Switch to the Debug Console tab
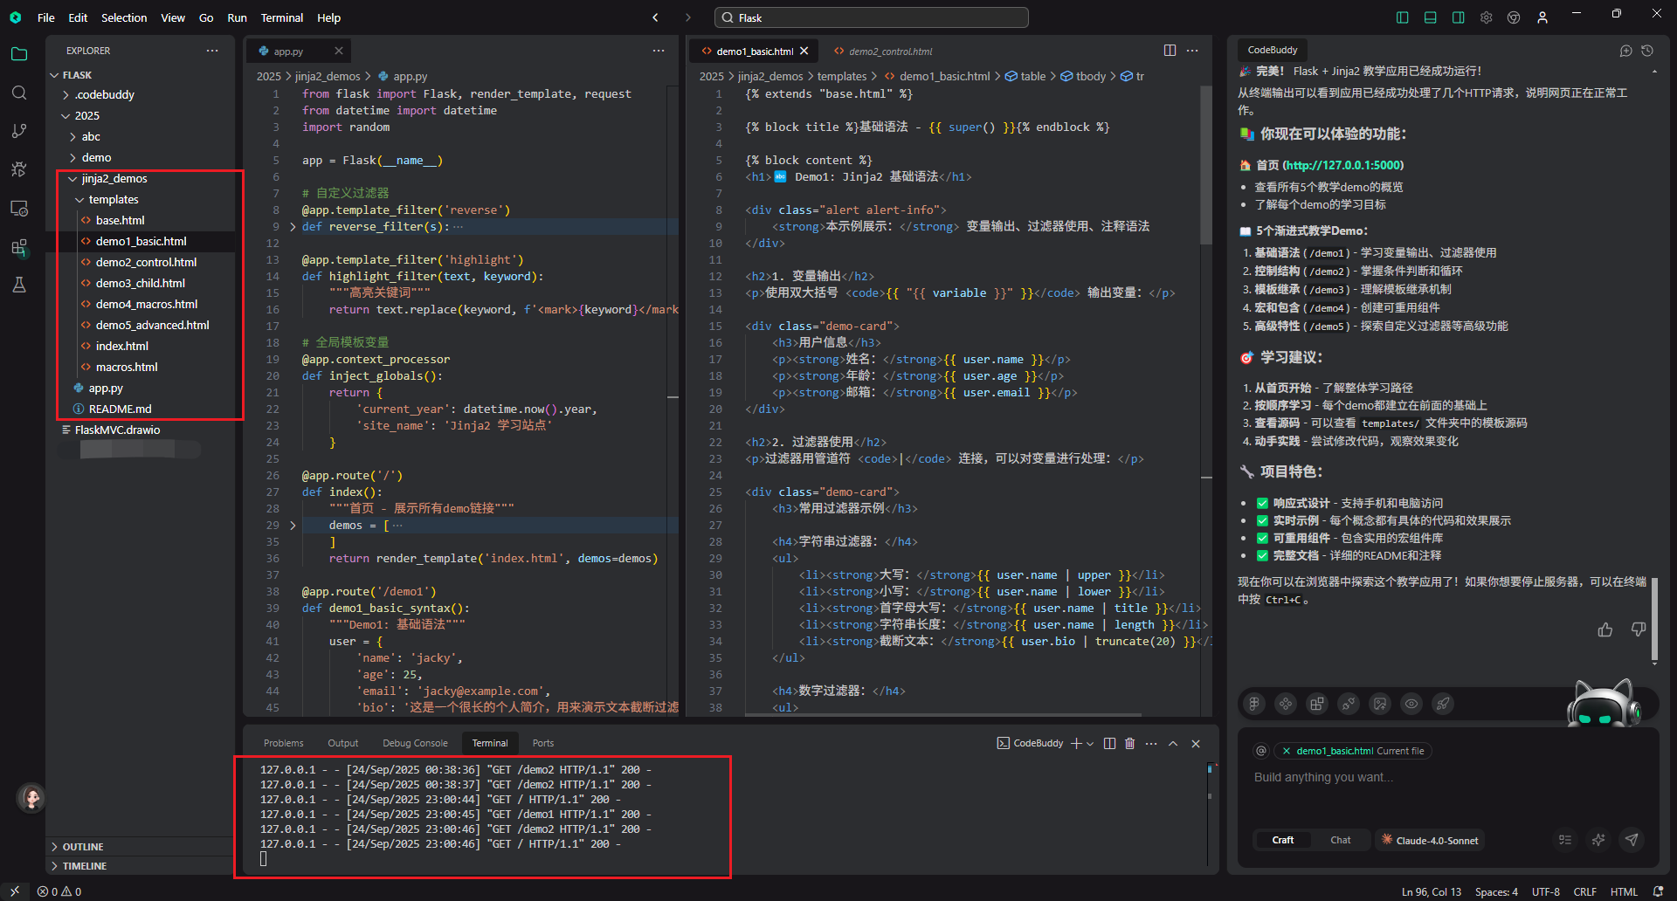The image size is (1677, 901). [415, 743]
